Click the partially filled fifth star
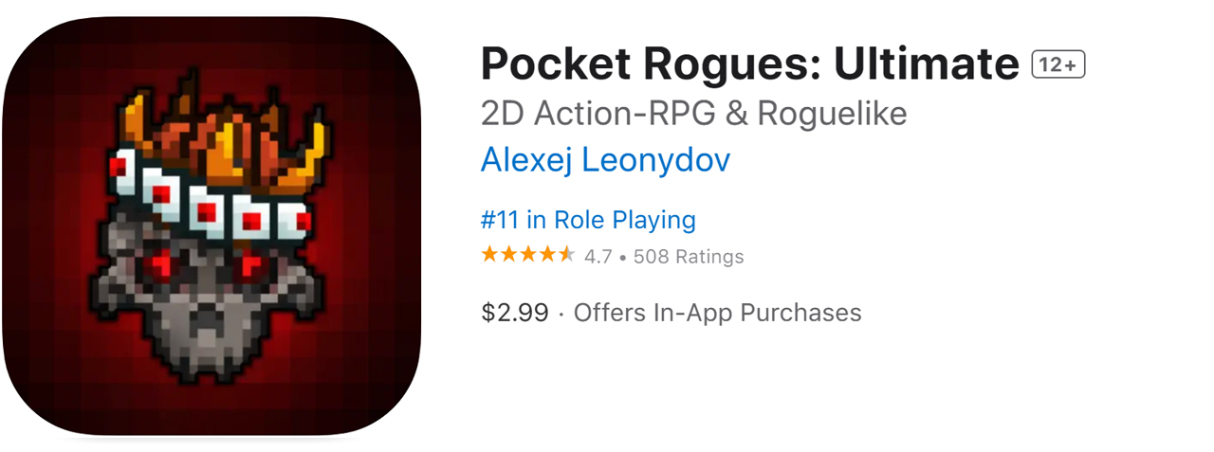1214x452 pixels. coord(566,254)
